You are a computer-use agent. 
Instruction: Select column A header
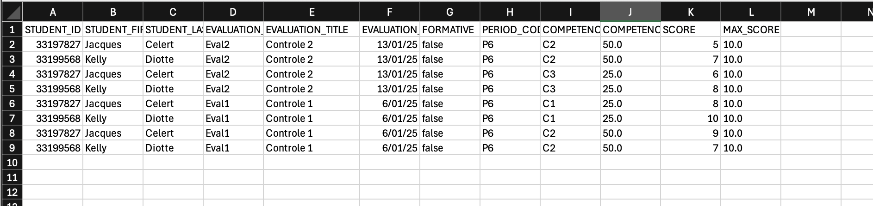click(53, 12)
